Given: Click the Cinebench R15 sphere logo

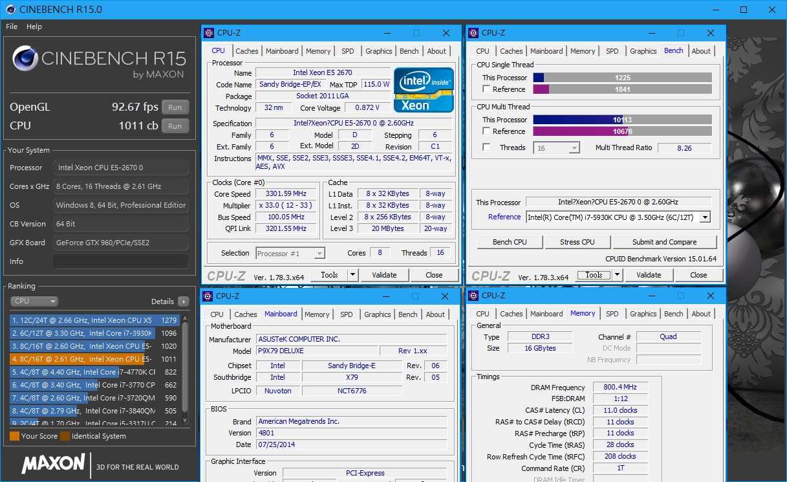Looking at the screenshot, I should pyautogui.click(x=25, y=59).
